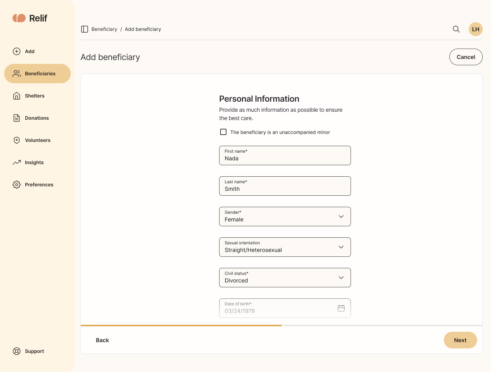Click the Support lifebuoy icon

pyautogui.click(x=17, y=351)
